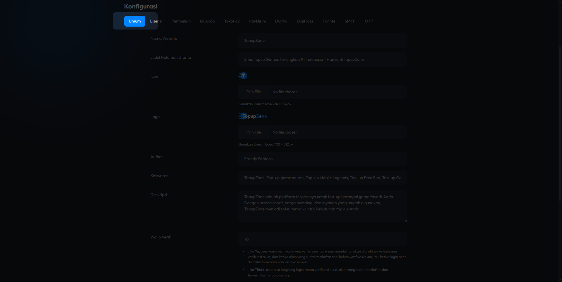Click inside the Deskripsi textarea

[322, 206]
